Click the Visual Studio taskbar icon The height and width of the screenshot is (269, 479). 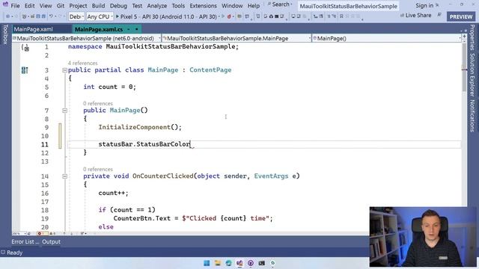pyautogui.click(x=239, y=263)
